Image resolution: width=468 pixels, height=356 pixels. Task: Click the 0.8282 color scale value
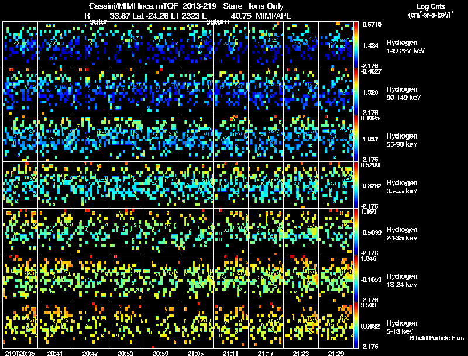coord(372,186)
